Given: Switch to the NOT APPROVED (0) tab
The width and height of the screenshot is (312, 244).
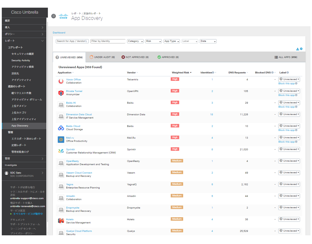Looking at the screenshot, I should 135,57.
